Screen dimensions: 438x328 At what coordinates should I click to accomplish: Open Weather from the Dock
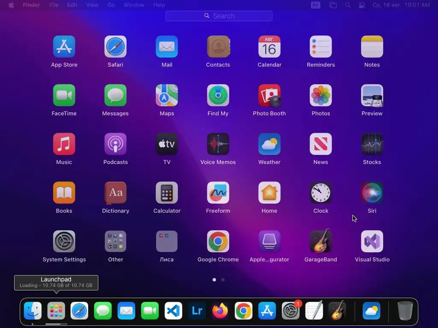372,311
